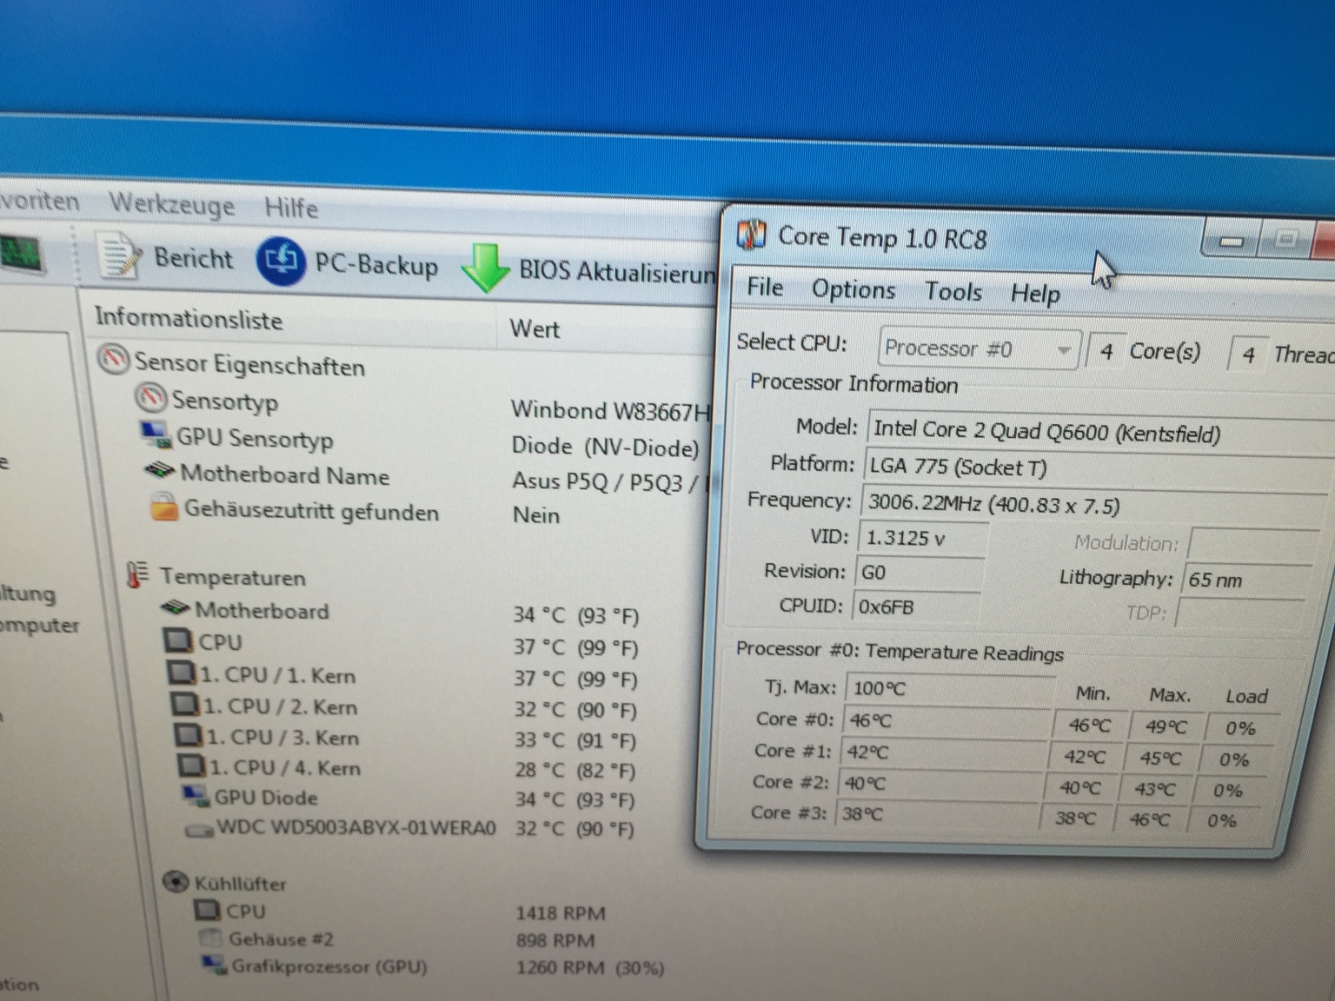Click the PC-Backup toolbar icon

click(x=281, y=261)
